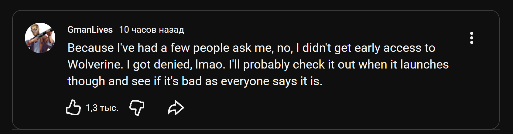This screenshot has width=513, height=134.
Task: Share the post via arrow icon
Action: pyautogui.click(x=176, y=108)
